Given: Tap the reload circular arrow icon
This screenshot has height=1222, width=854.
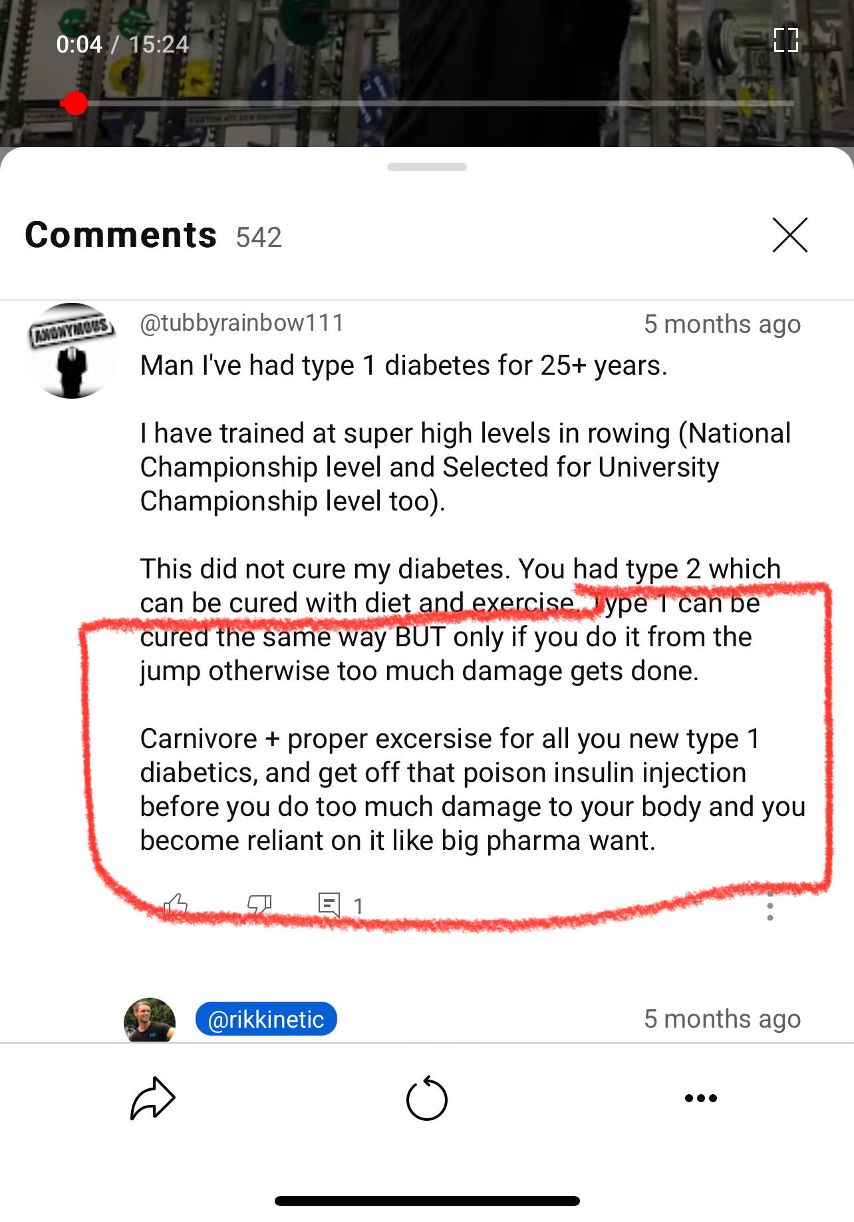Looking at the screenshot, I should (426, 1098).
